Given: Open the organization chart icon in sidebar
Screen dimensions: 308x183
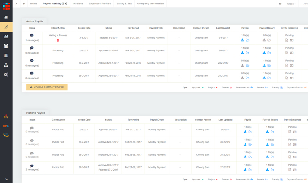Looking at the screenshot, I should pyautogui.click(x=6, y=65).
